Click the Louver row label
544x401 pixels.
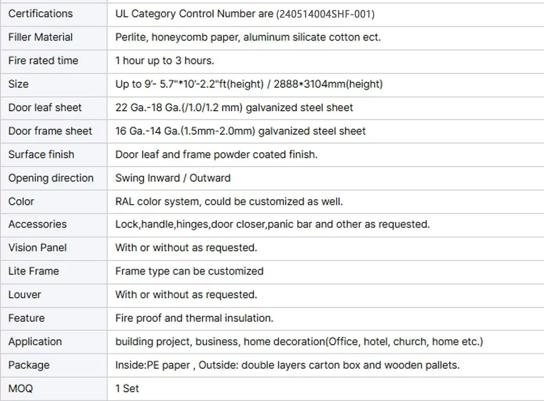click(x=25, y=295)
